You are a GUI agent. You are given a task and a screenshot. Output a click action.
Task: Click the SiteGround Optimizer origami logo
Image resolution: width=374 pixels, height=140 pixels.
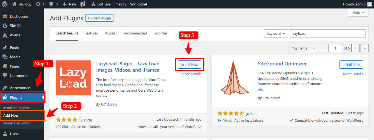click(x=235, y=78)
